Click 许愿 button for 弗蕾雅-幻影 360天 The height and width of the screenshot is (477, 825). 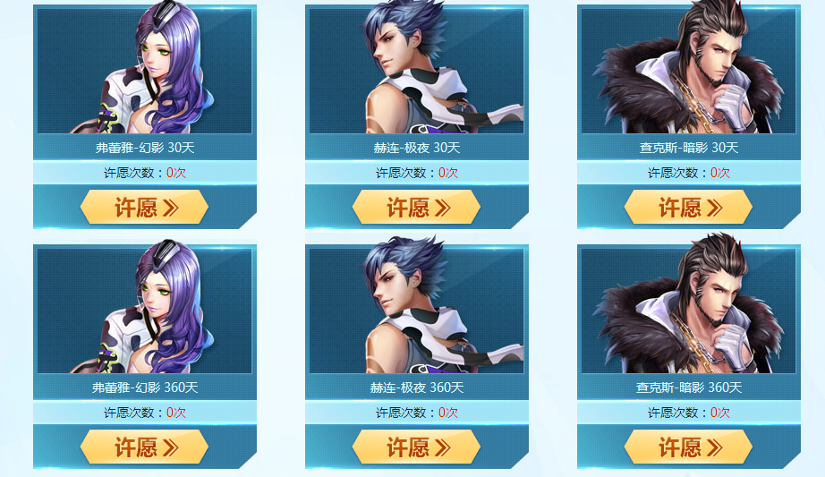[144, 447]
